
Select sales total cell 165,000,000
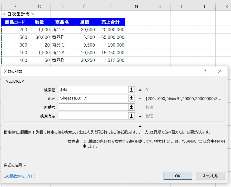tap(111, 37)
